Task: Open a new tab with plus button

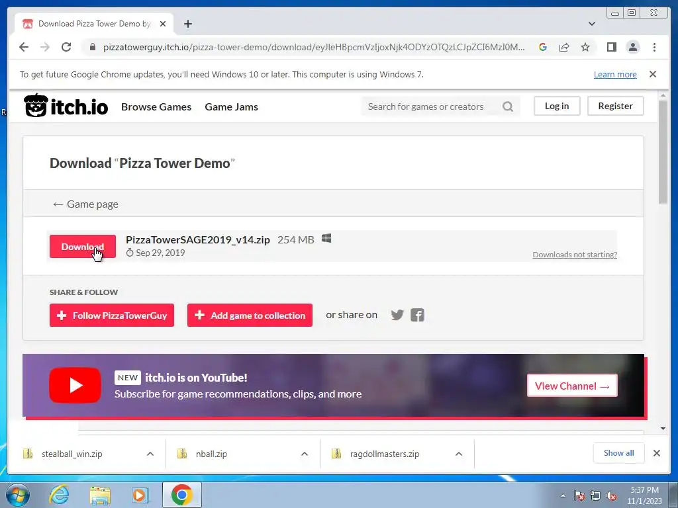Action: (x=187, y=24)
